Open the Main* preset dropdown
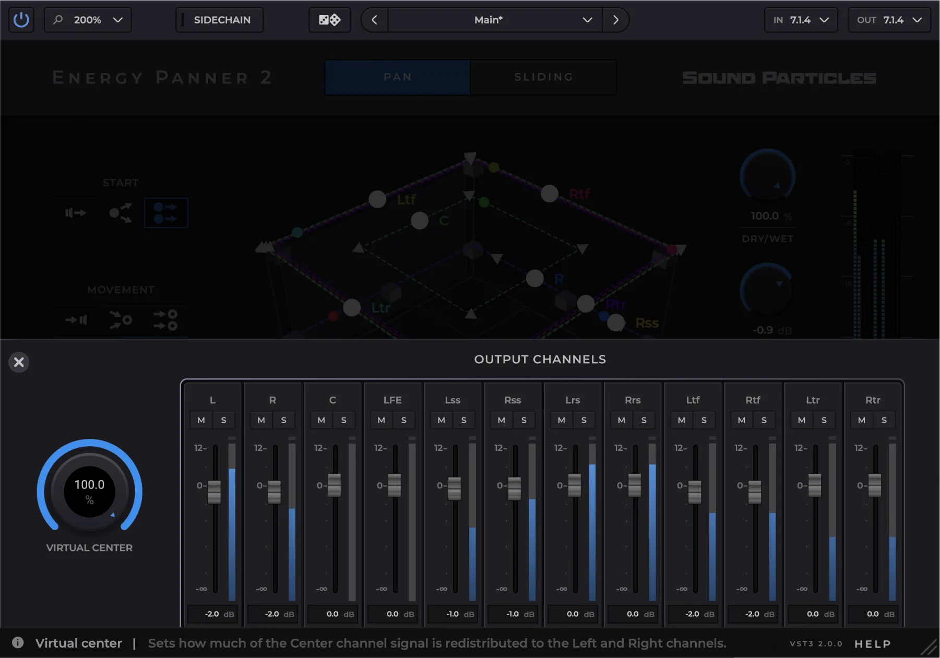The width and height of the screenshot is (940, 658). tap(495, 20)
